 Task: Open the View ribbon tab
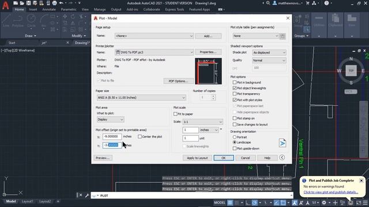click(85, 9)
